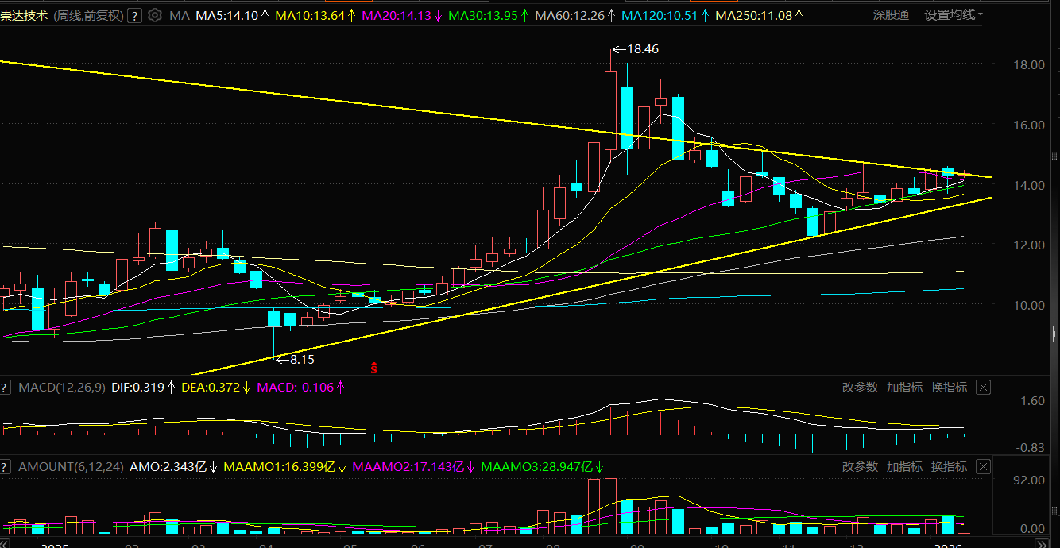The height and width of the screenshot is (548, 1060).
Task: Click the red S marker on the chart
Action: click(x=373, y=368)
